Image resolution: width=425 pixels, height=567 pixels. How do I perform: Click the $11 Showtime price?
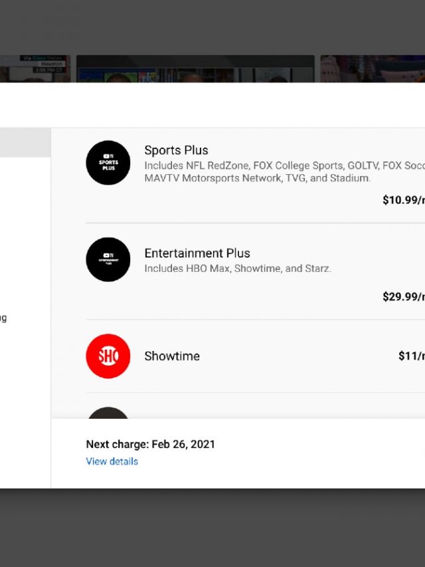[x=411, y=356]
